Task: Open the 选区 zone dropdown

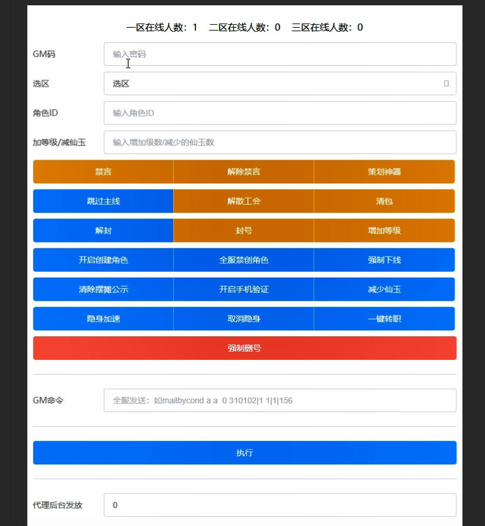Action: click(x=279, y=83)
